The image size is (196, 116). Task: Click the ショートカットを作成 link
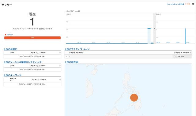point(175,4)
